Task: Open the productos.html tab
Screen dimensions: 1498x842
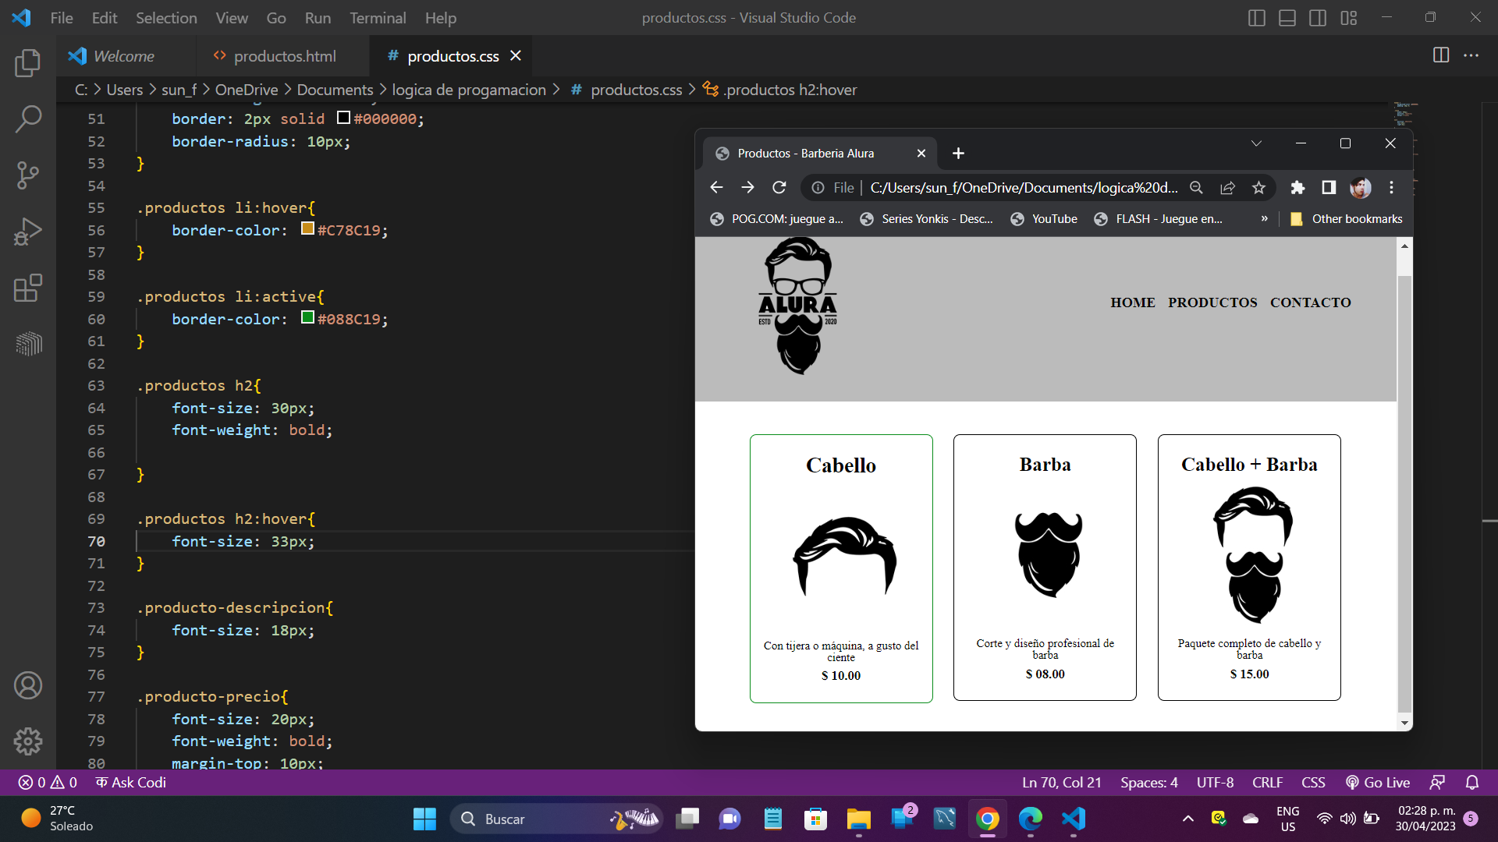Action: tap(285, 55)
